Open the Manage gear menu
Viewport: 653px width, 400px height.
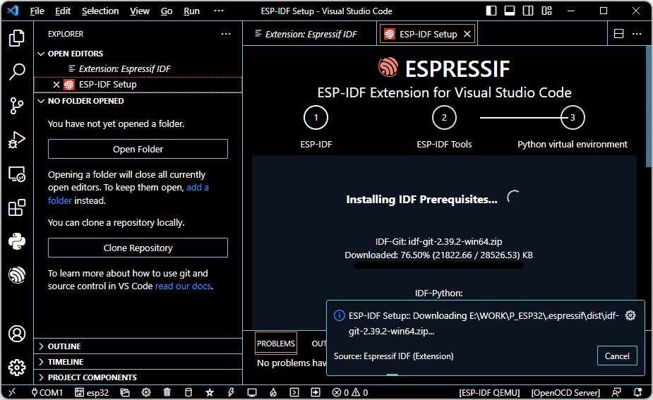(x=17, y=368)
